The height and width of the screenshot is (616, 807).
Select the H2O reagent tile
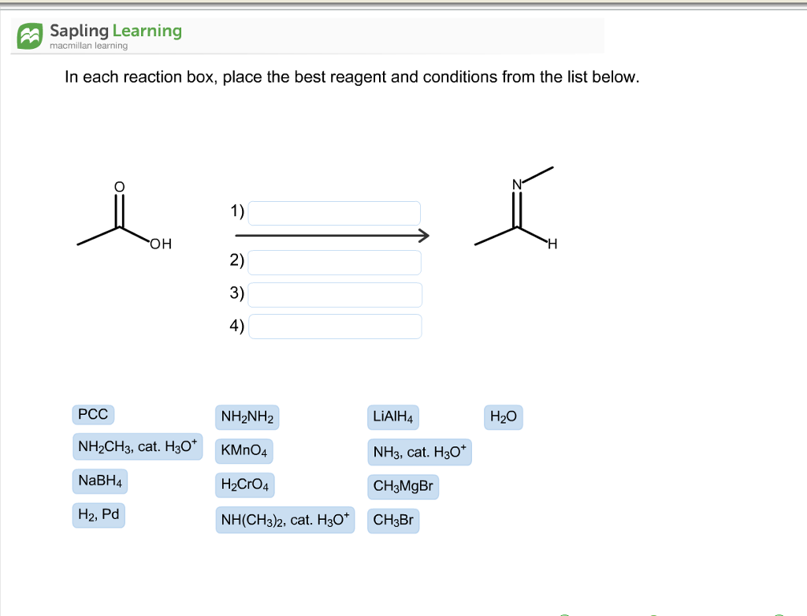pos(503,416)
